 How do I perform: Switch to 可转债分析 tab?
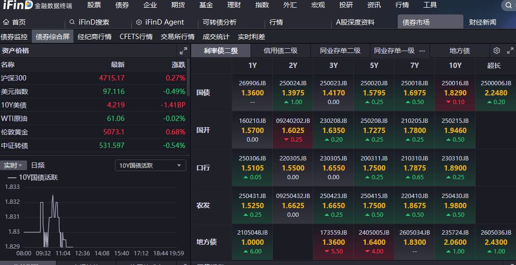(220, 22)
